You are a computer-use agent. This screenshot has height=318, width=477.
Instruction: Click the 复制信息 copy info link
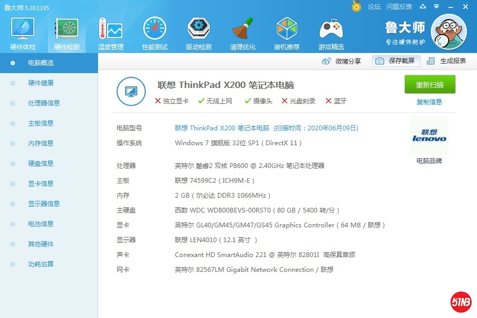tap(429, 102)
